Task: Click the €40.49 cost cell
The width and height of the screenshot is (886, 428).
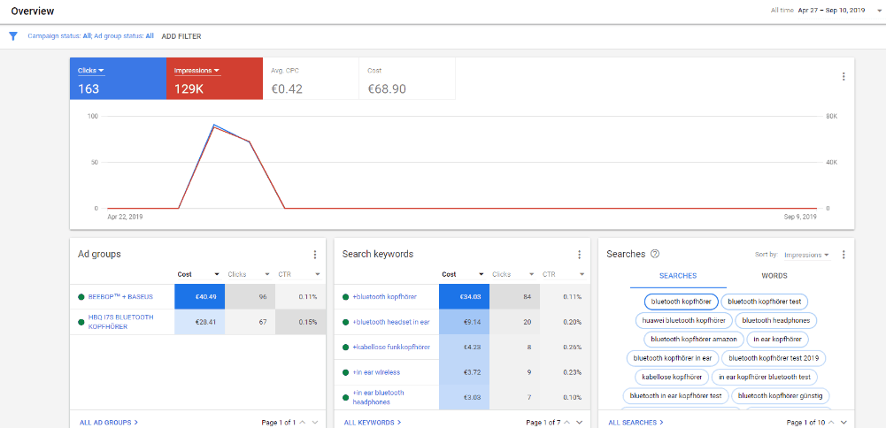Action: click(x=199, y=296)
